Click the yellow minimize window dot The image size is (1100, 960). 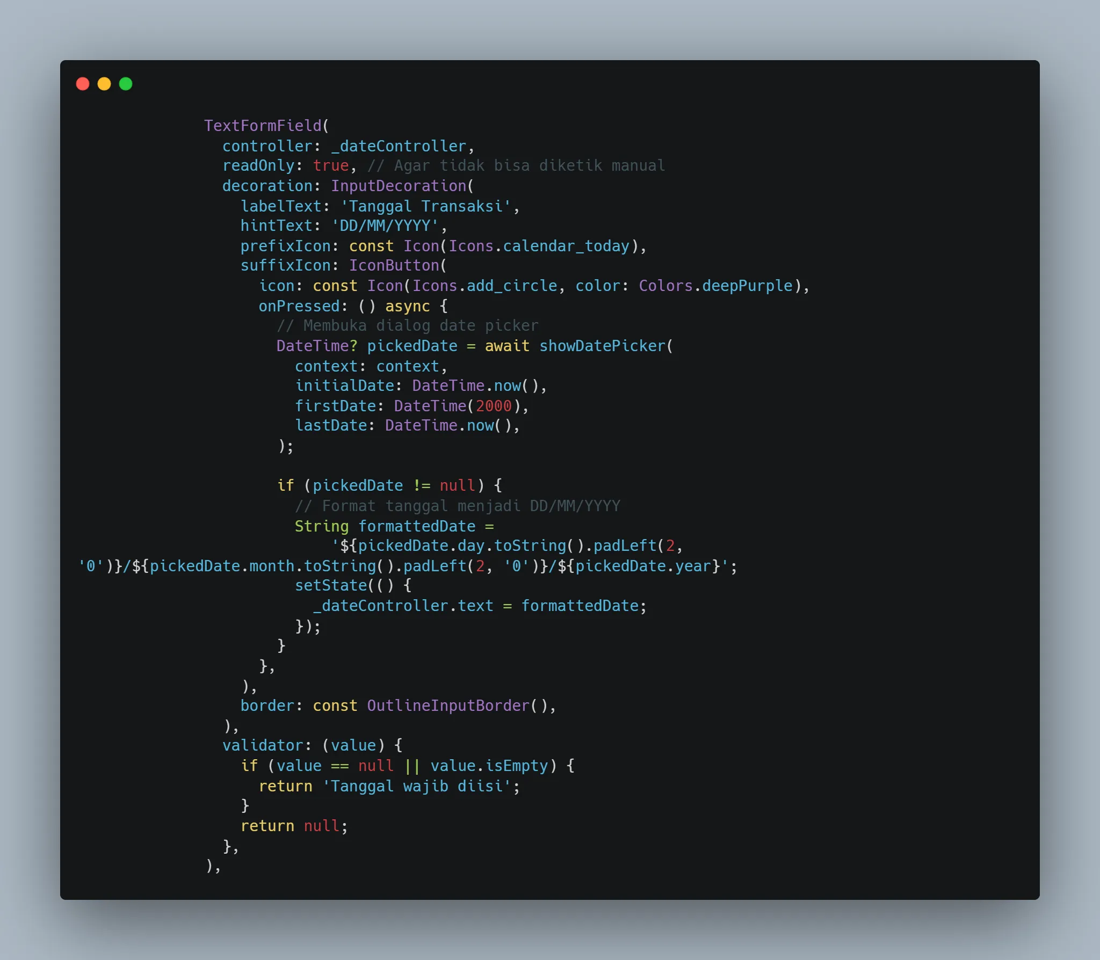click(x=104, y=84)
